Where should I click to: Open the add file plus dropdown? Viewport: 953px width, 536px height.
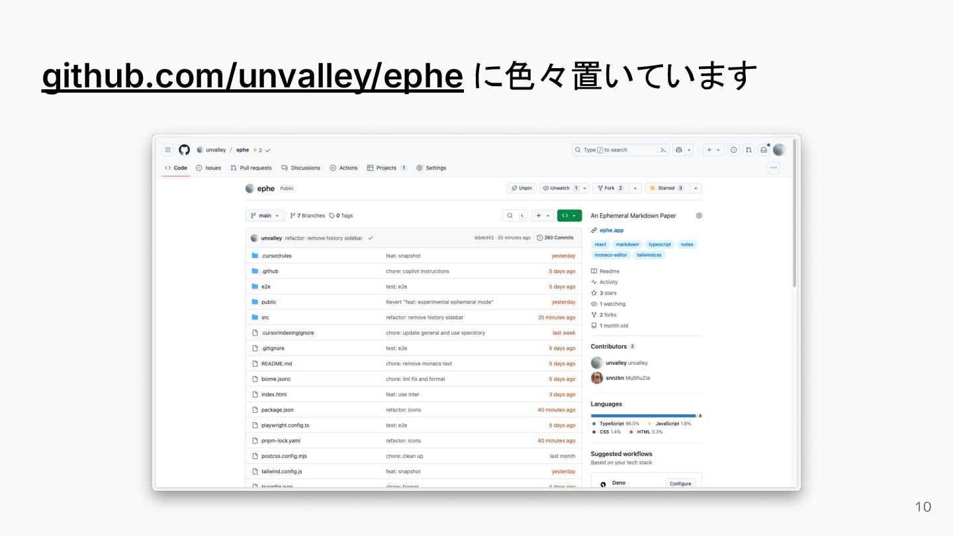pos(543,216)
